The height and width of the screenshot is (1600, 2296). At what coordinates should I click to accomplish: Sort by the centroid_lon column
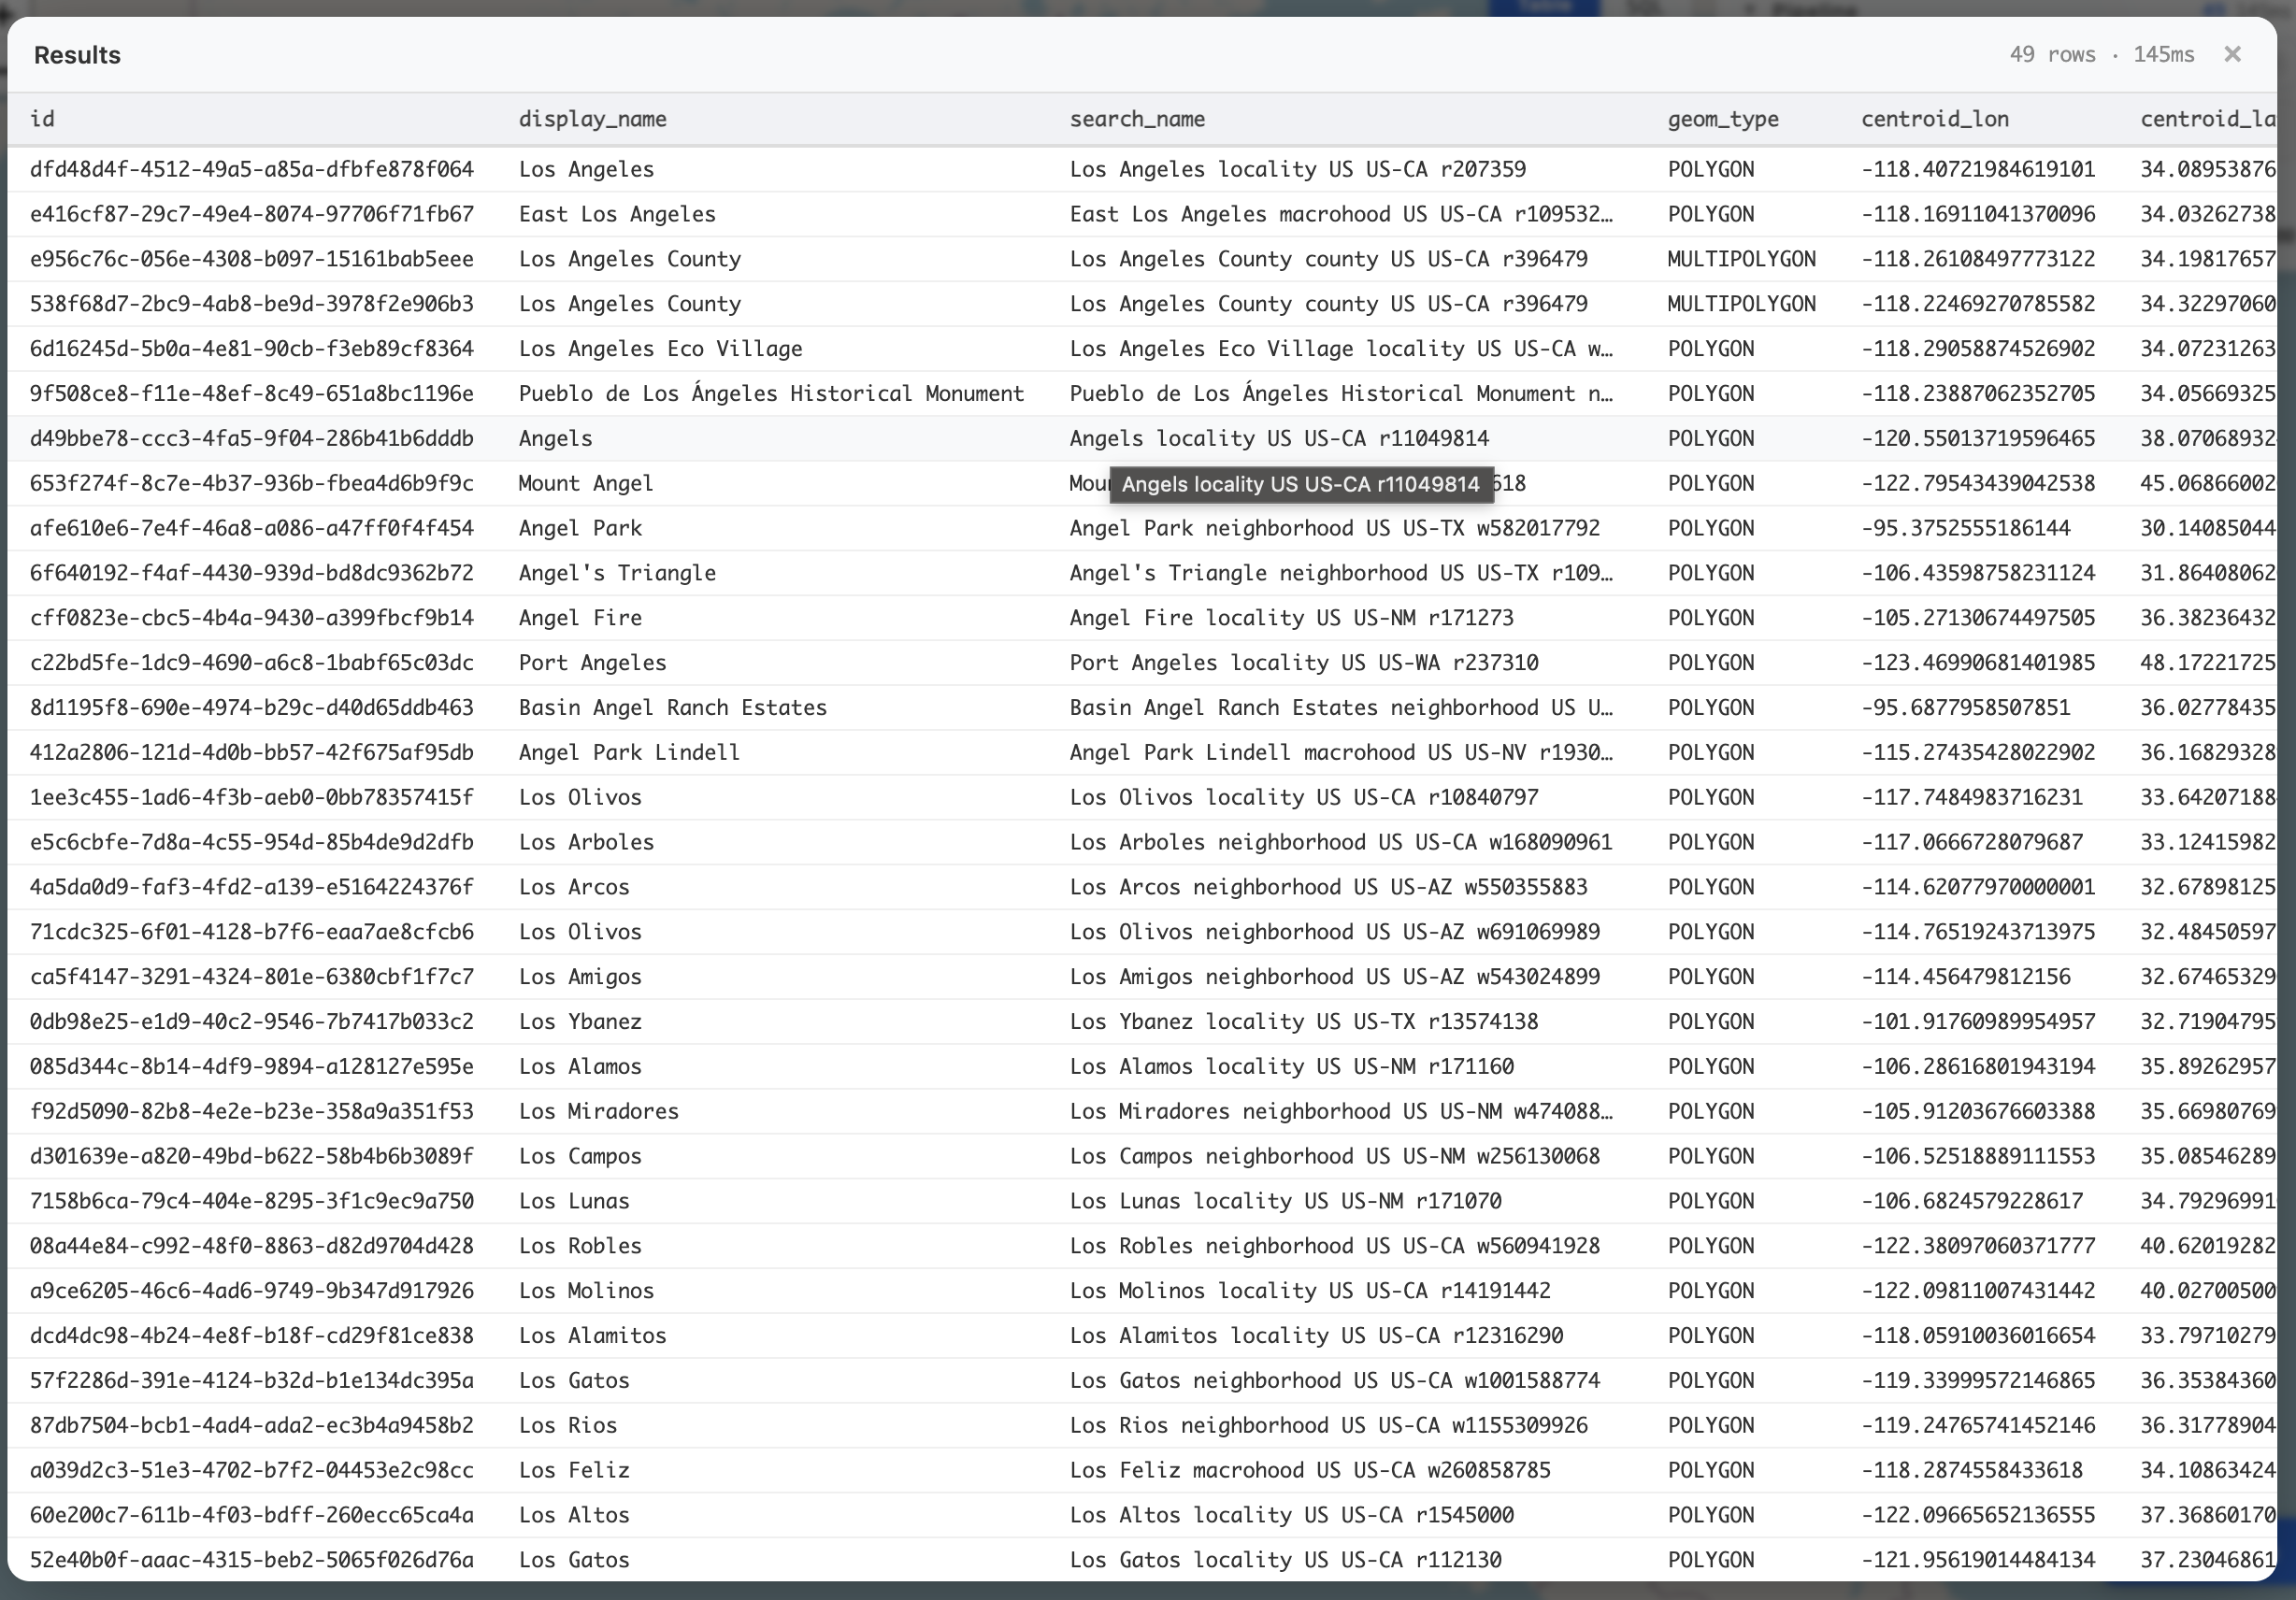tap(1934, 118)
